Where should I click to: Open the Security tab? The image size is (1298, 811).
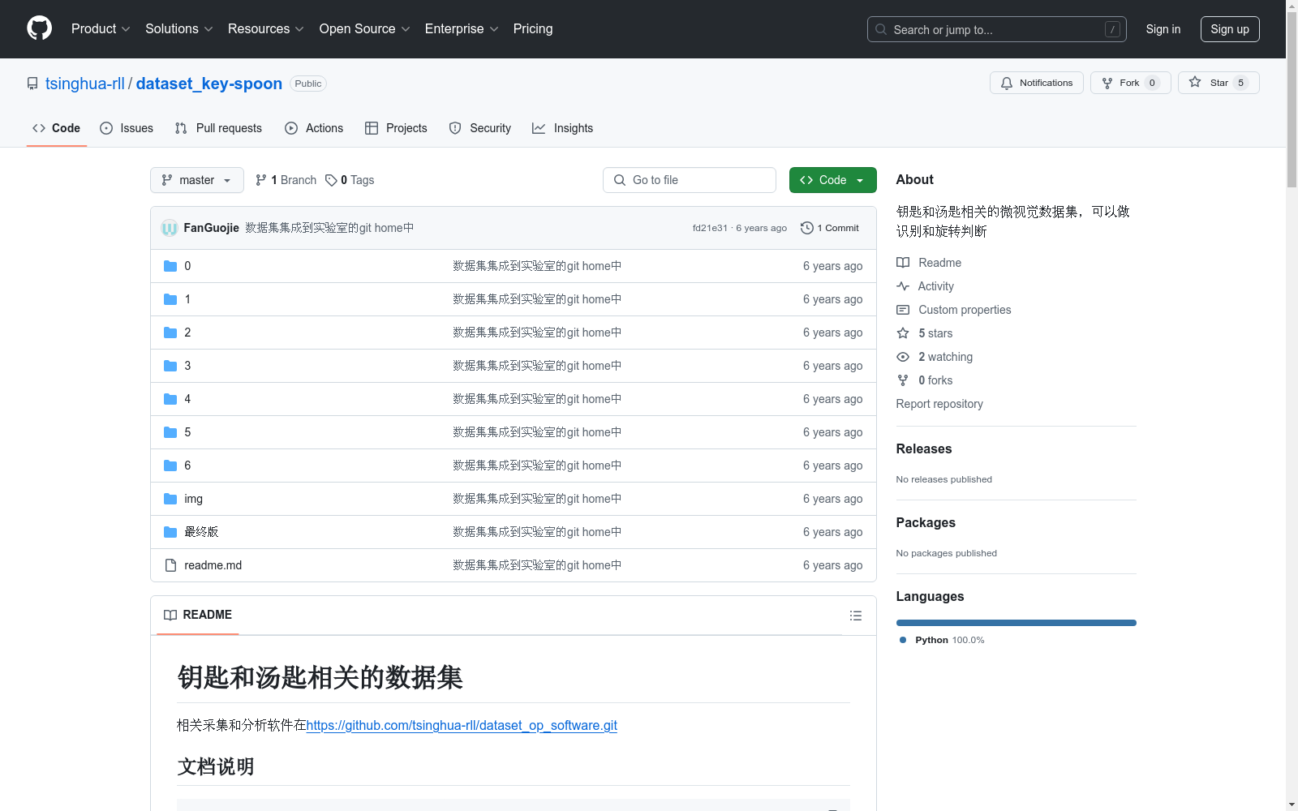coord(480,128)
